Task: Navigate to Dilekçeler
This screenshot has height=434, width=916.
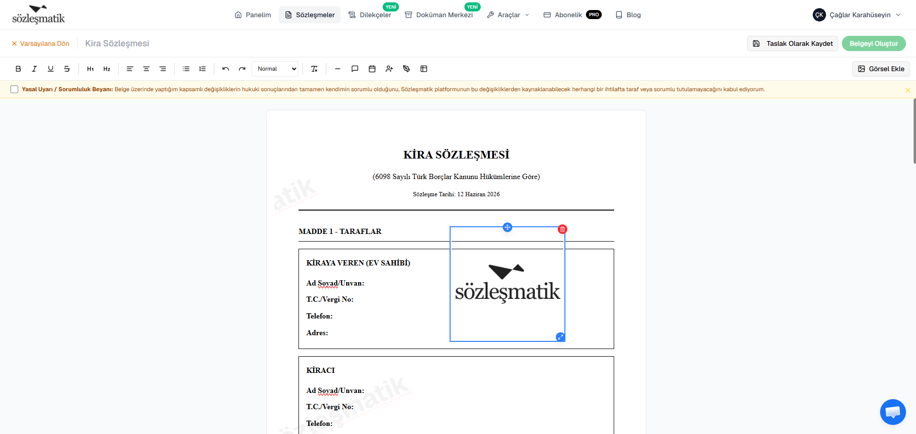Action: click(370, 15)
